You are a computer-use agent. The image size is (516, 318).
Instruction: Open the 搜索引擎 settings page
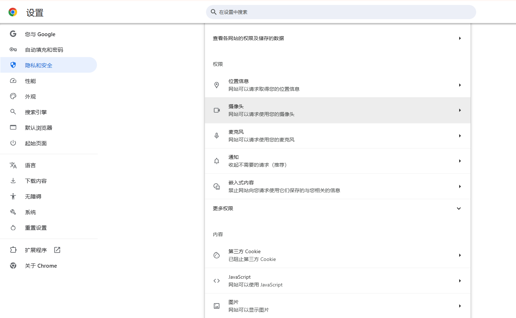(49, 112)
